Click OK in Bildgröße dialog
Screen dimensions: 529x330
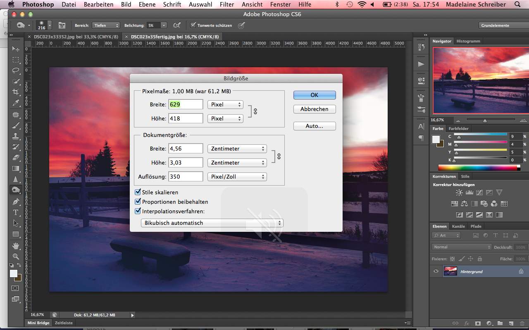point(315,95)
